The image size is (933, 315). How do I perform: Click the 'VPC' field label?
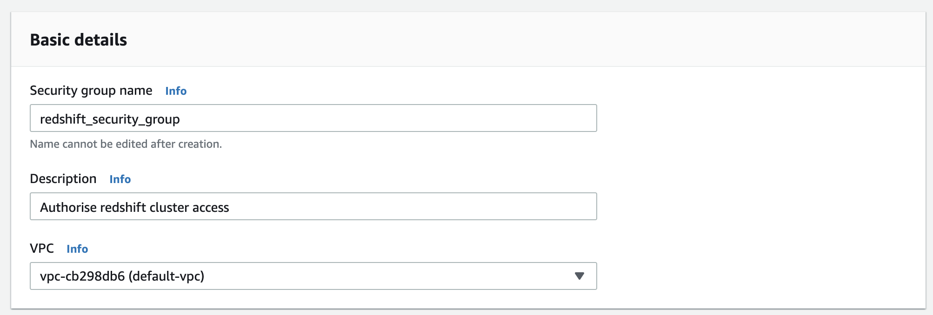(x=42, y=249)
